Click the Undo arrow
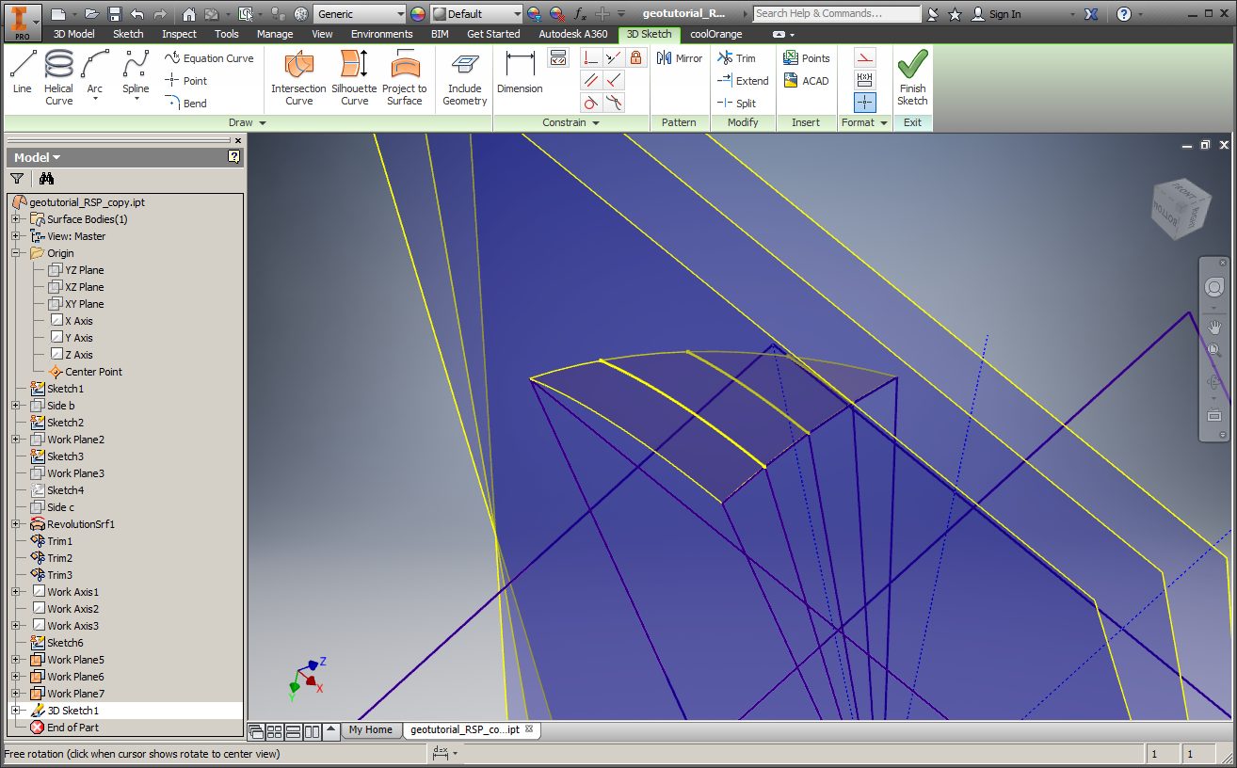 click(137, 14)
